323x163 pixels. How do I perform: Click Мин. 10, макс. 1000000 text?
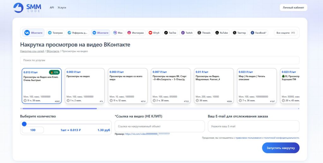(122, 96)
